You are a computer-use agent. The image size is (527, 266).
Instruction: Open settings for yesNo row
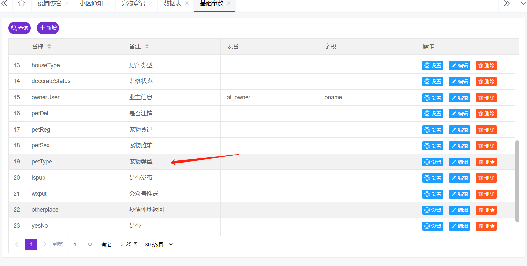[433, 226]
